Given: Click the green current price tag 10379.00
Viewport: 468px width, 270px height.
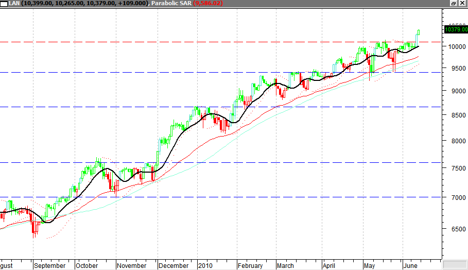Looking at the screenshot, I should [455, 30].
